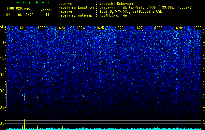The image size is (205, 130).
Task: Click the 1625 time marker
Action: (x=100, y=28)
